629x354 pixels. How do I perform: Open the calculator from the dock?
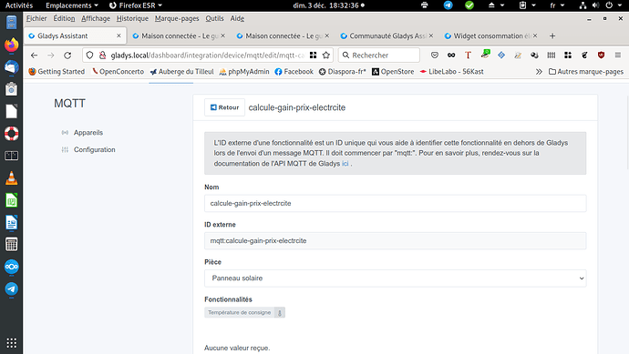click(x=11, y=244)
